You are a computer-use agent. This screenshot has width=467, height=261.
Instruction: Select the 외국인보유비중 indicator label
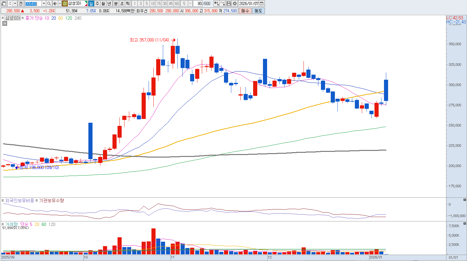[20, 201]
